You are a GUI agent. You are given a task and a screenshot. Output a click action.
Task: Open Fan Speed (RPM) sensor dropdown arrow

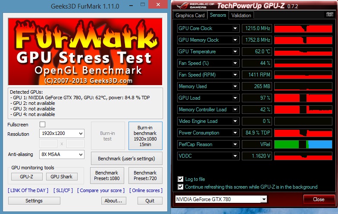(x=235, y=75)
